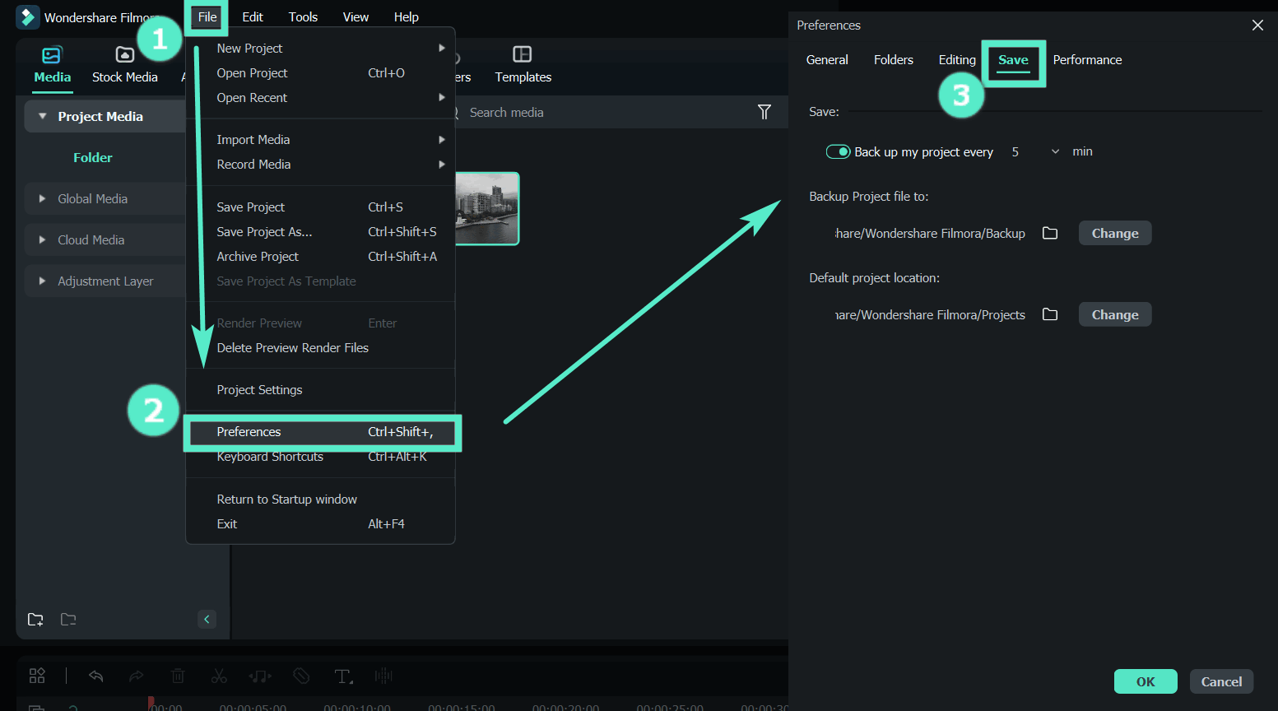Confirm preferences with OK button
The image size is (1278, 711).
(x=1146, y=681)
